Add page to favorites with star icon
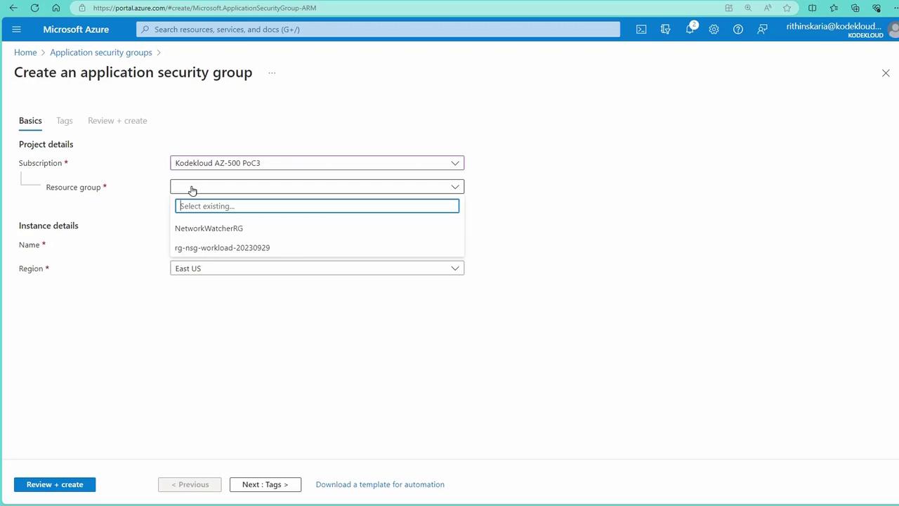899x506 pixels. click(787, 8)
